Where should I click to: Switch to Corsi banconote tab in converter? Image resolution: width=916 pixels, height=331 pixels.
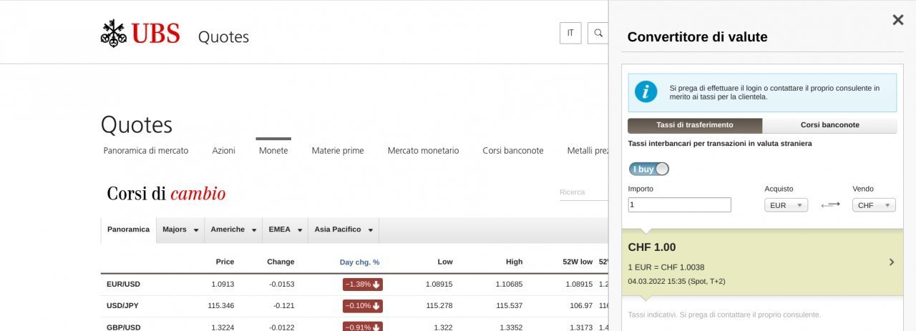(829, 125)
